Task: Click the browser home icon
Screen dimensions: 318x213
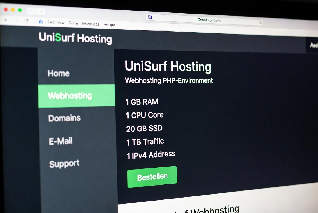Action: (41, 22)
